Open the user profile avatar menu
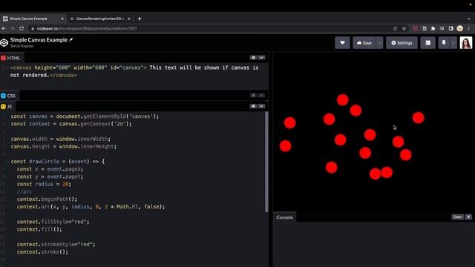 [x=465, y=43]
